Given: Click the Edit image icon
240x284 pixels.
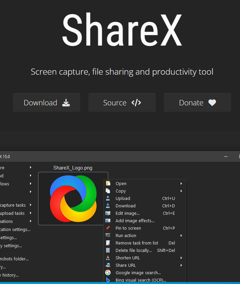Looking at the screenshot, I should click(x=108, y=213).
